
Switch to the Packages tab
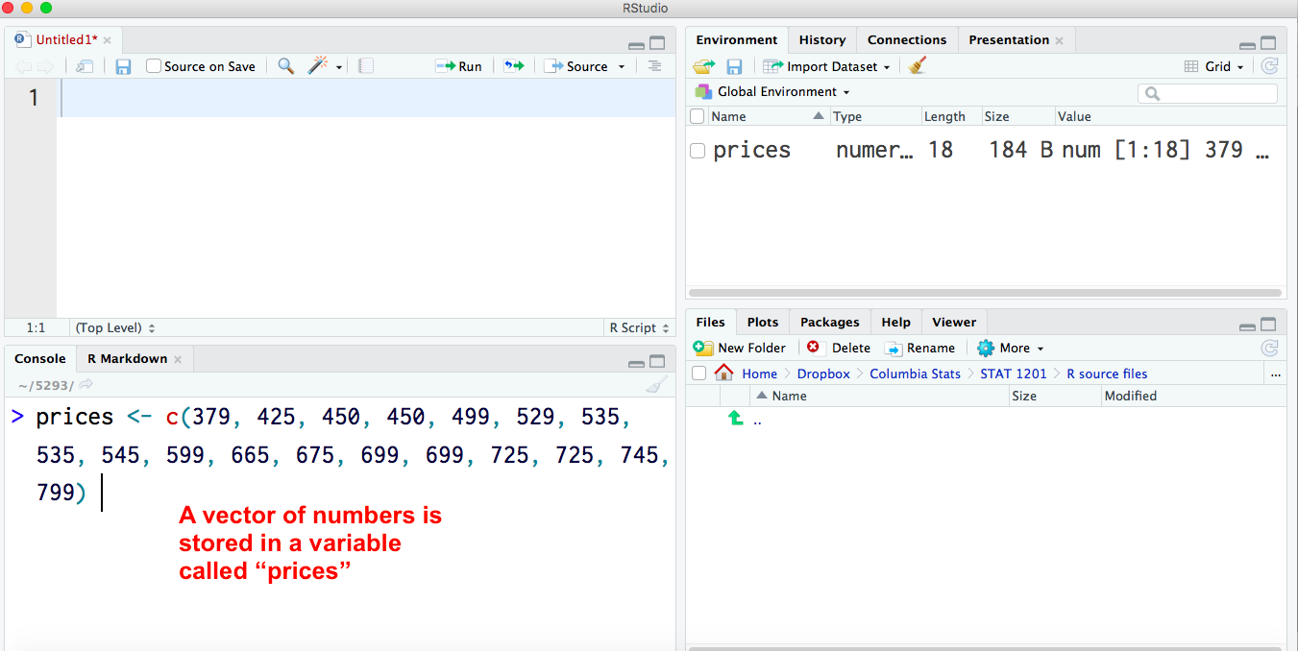click(x=829, y=322)
